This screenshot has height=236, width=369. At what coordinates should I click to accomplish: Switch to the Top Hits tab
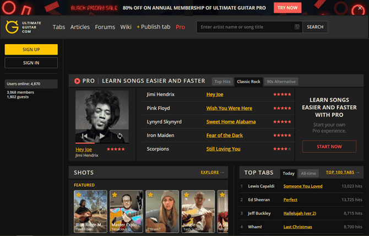pyautogui.click(x=222, y=82)
